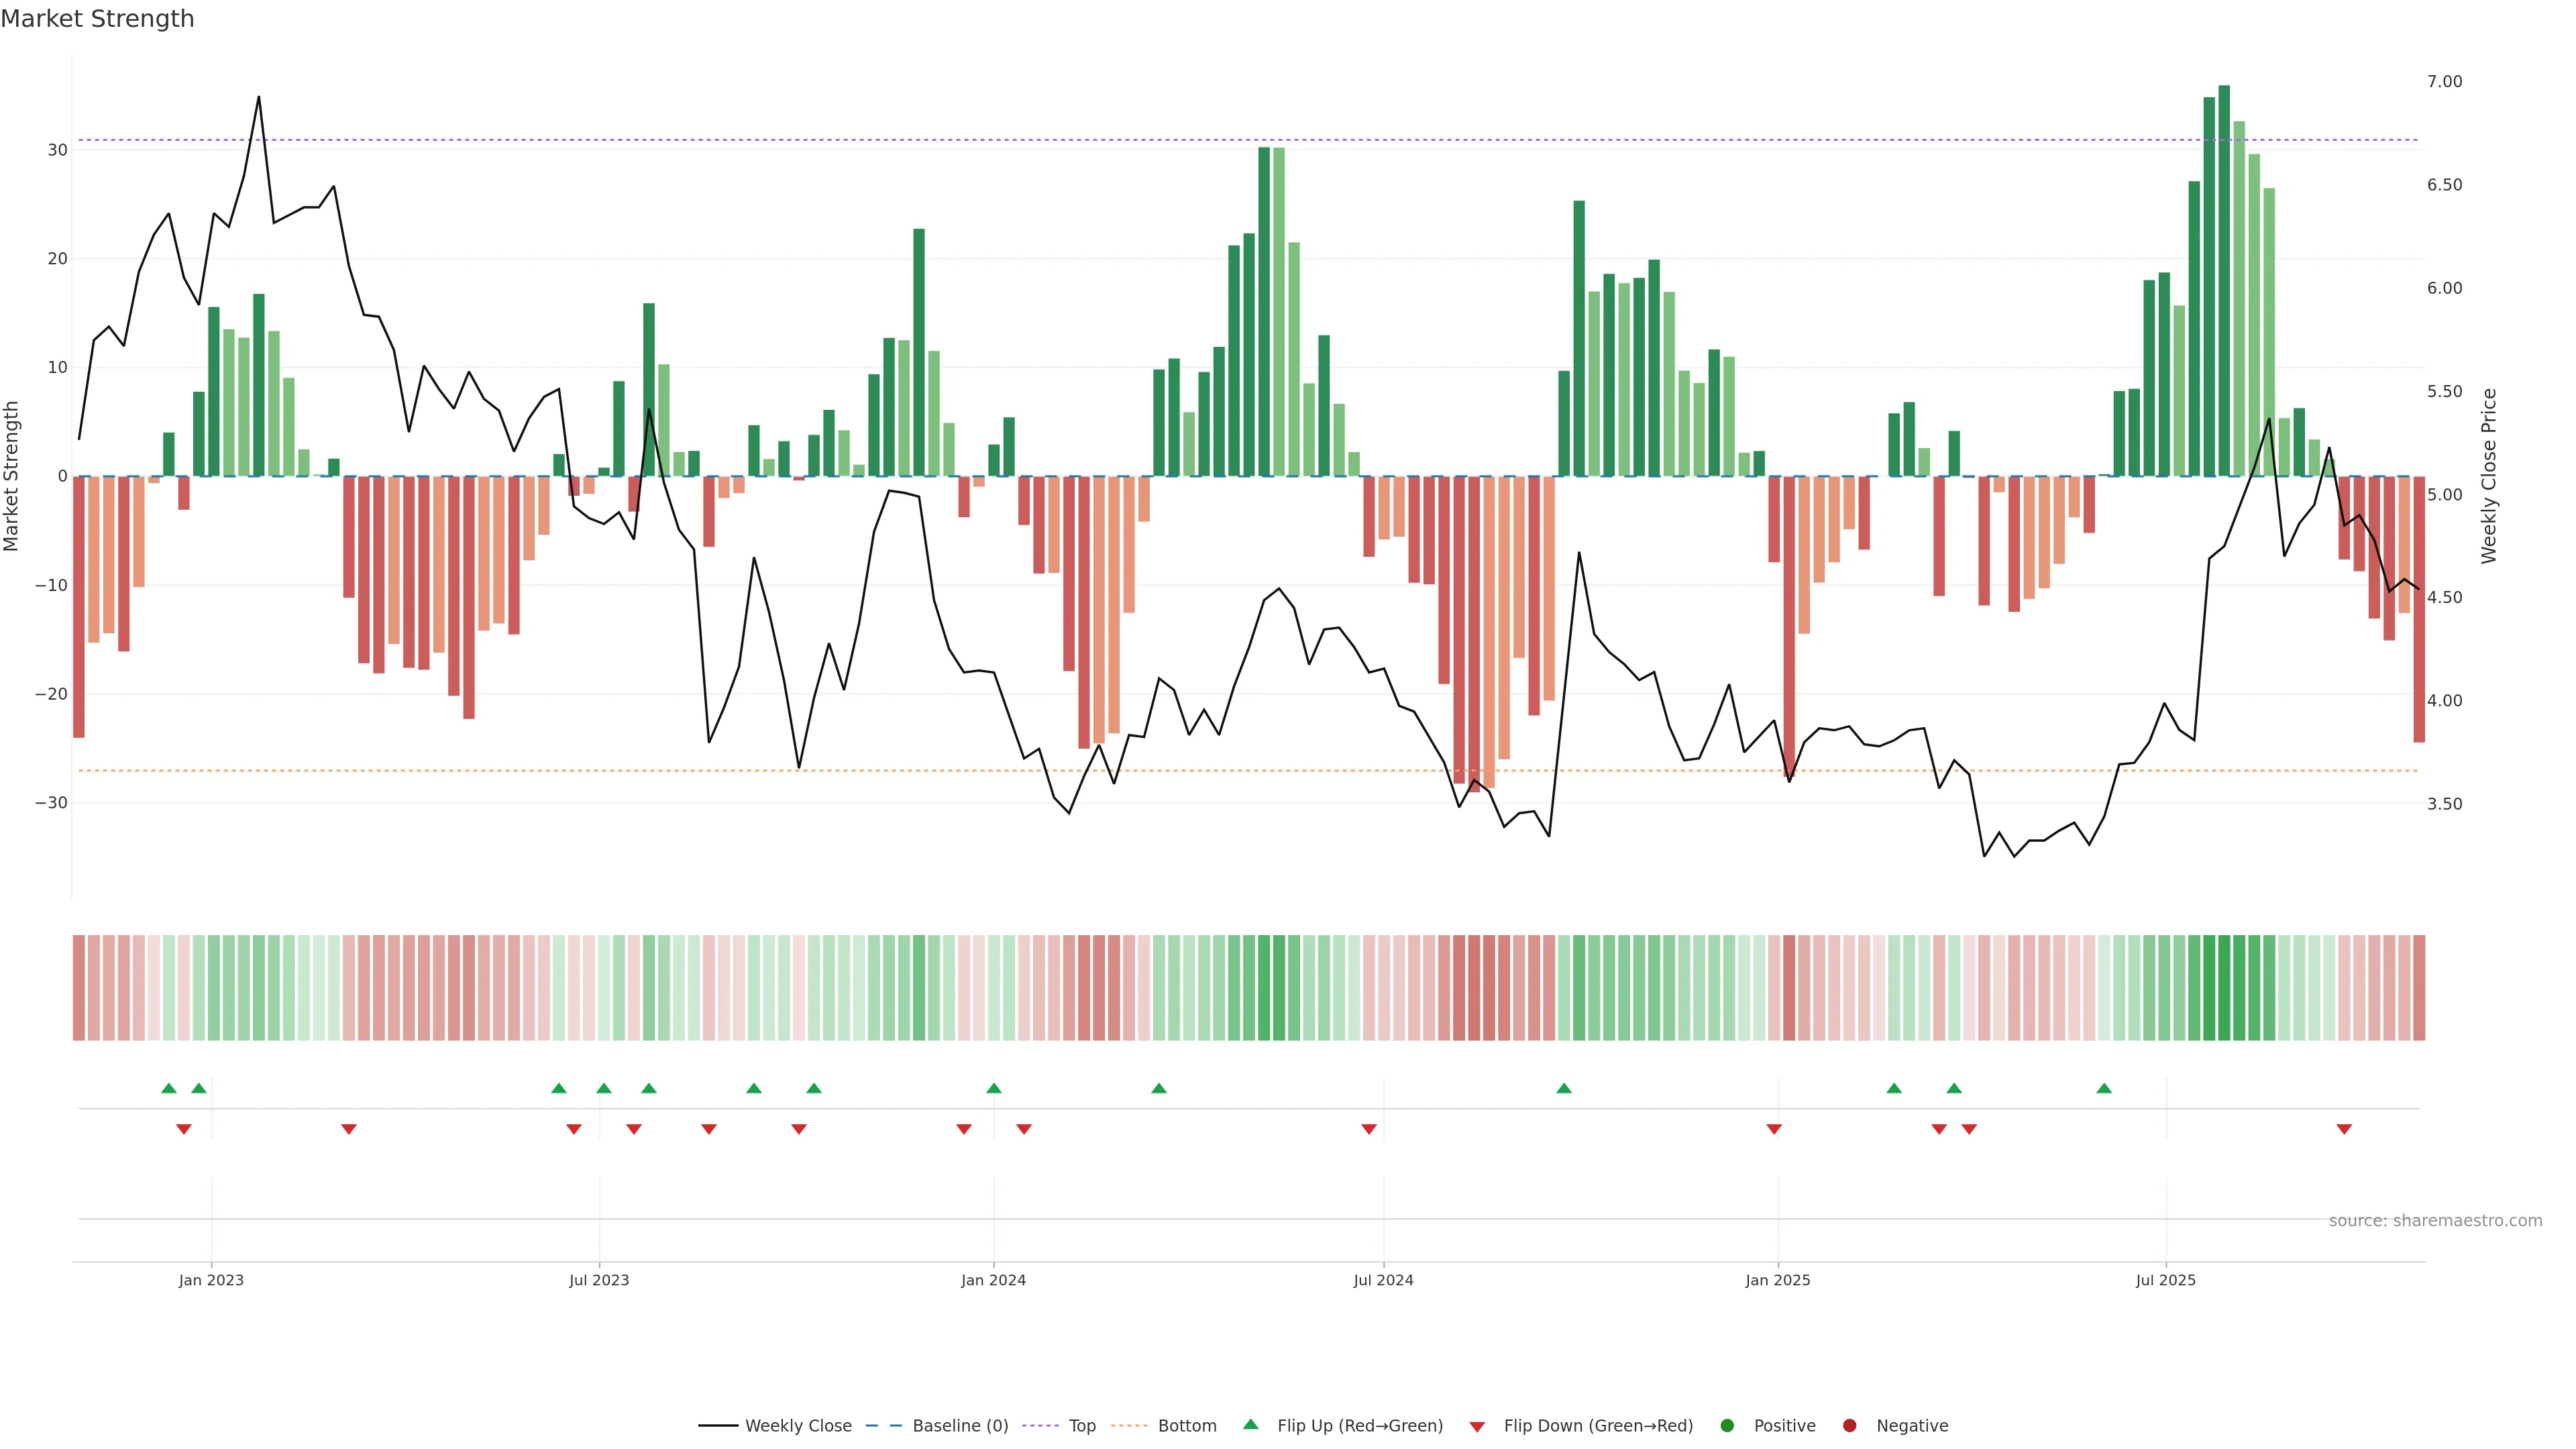The image size is (2576, 1449).
Task: Click the red Negative circle legend icon
Action: (1849, 1426)
